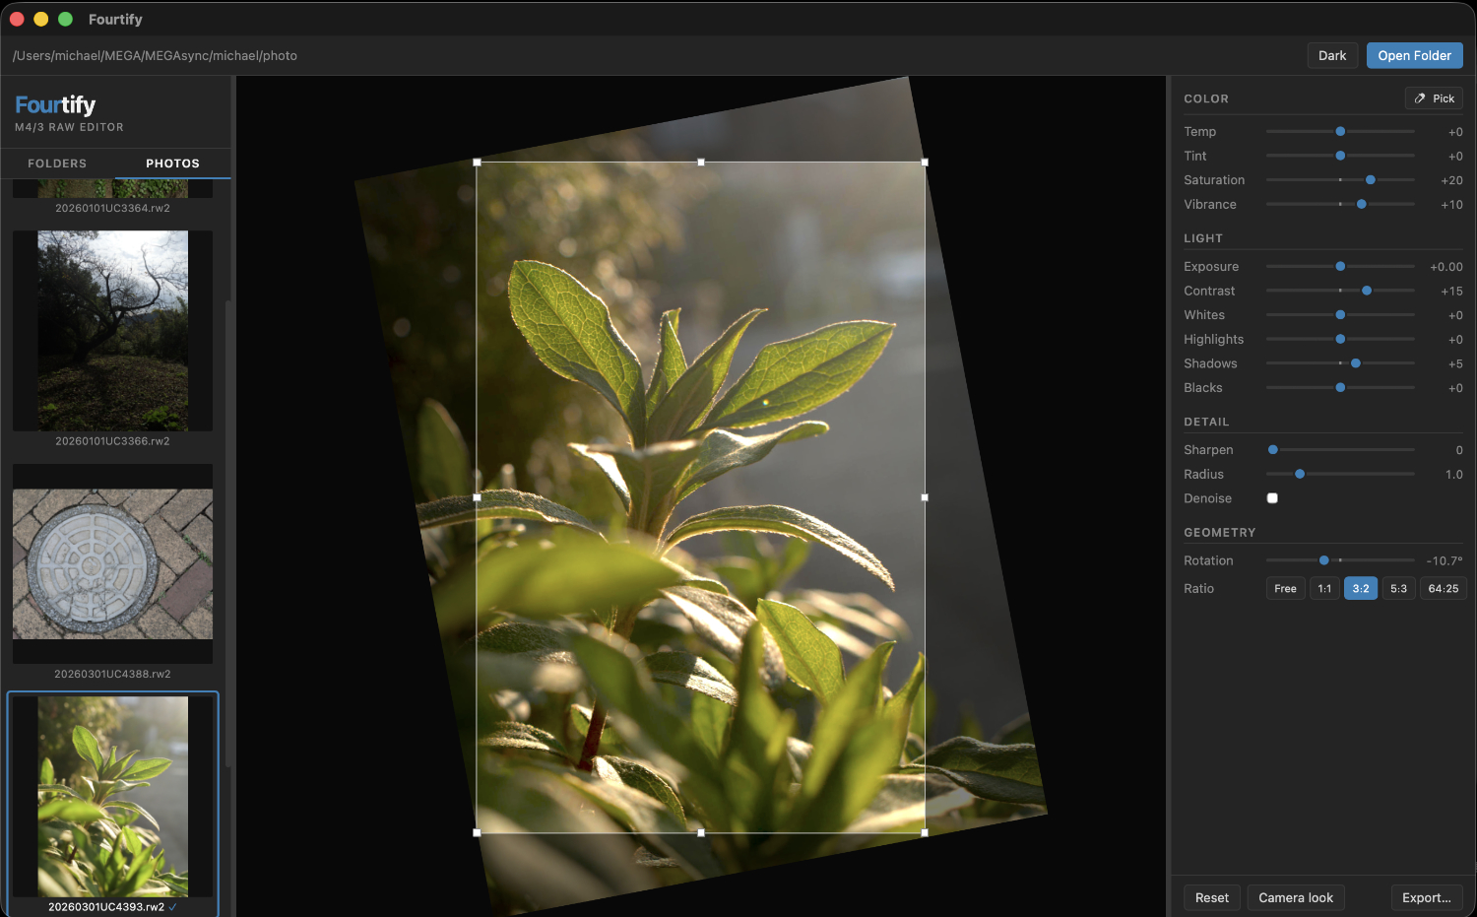Set crop ratio to Free
This screenshot has width=1477, height=917.
(1285, 589)
